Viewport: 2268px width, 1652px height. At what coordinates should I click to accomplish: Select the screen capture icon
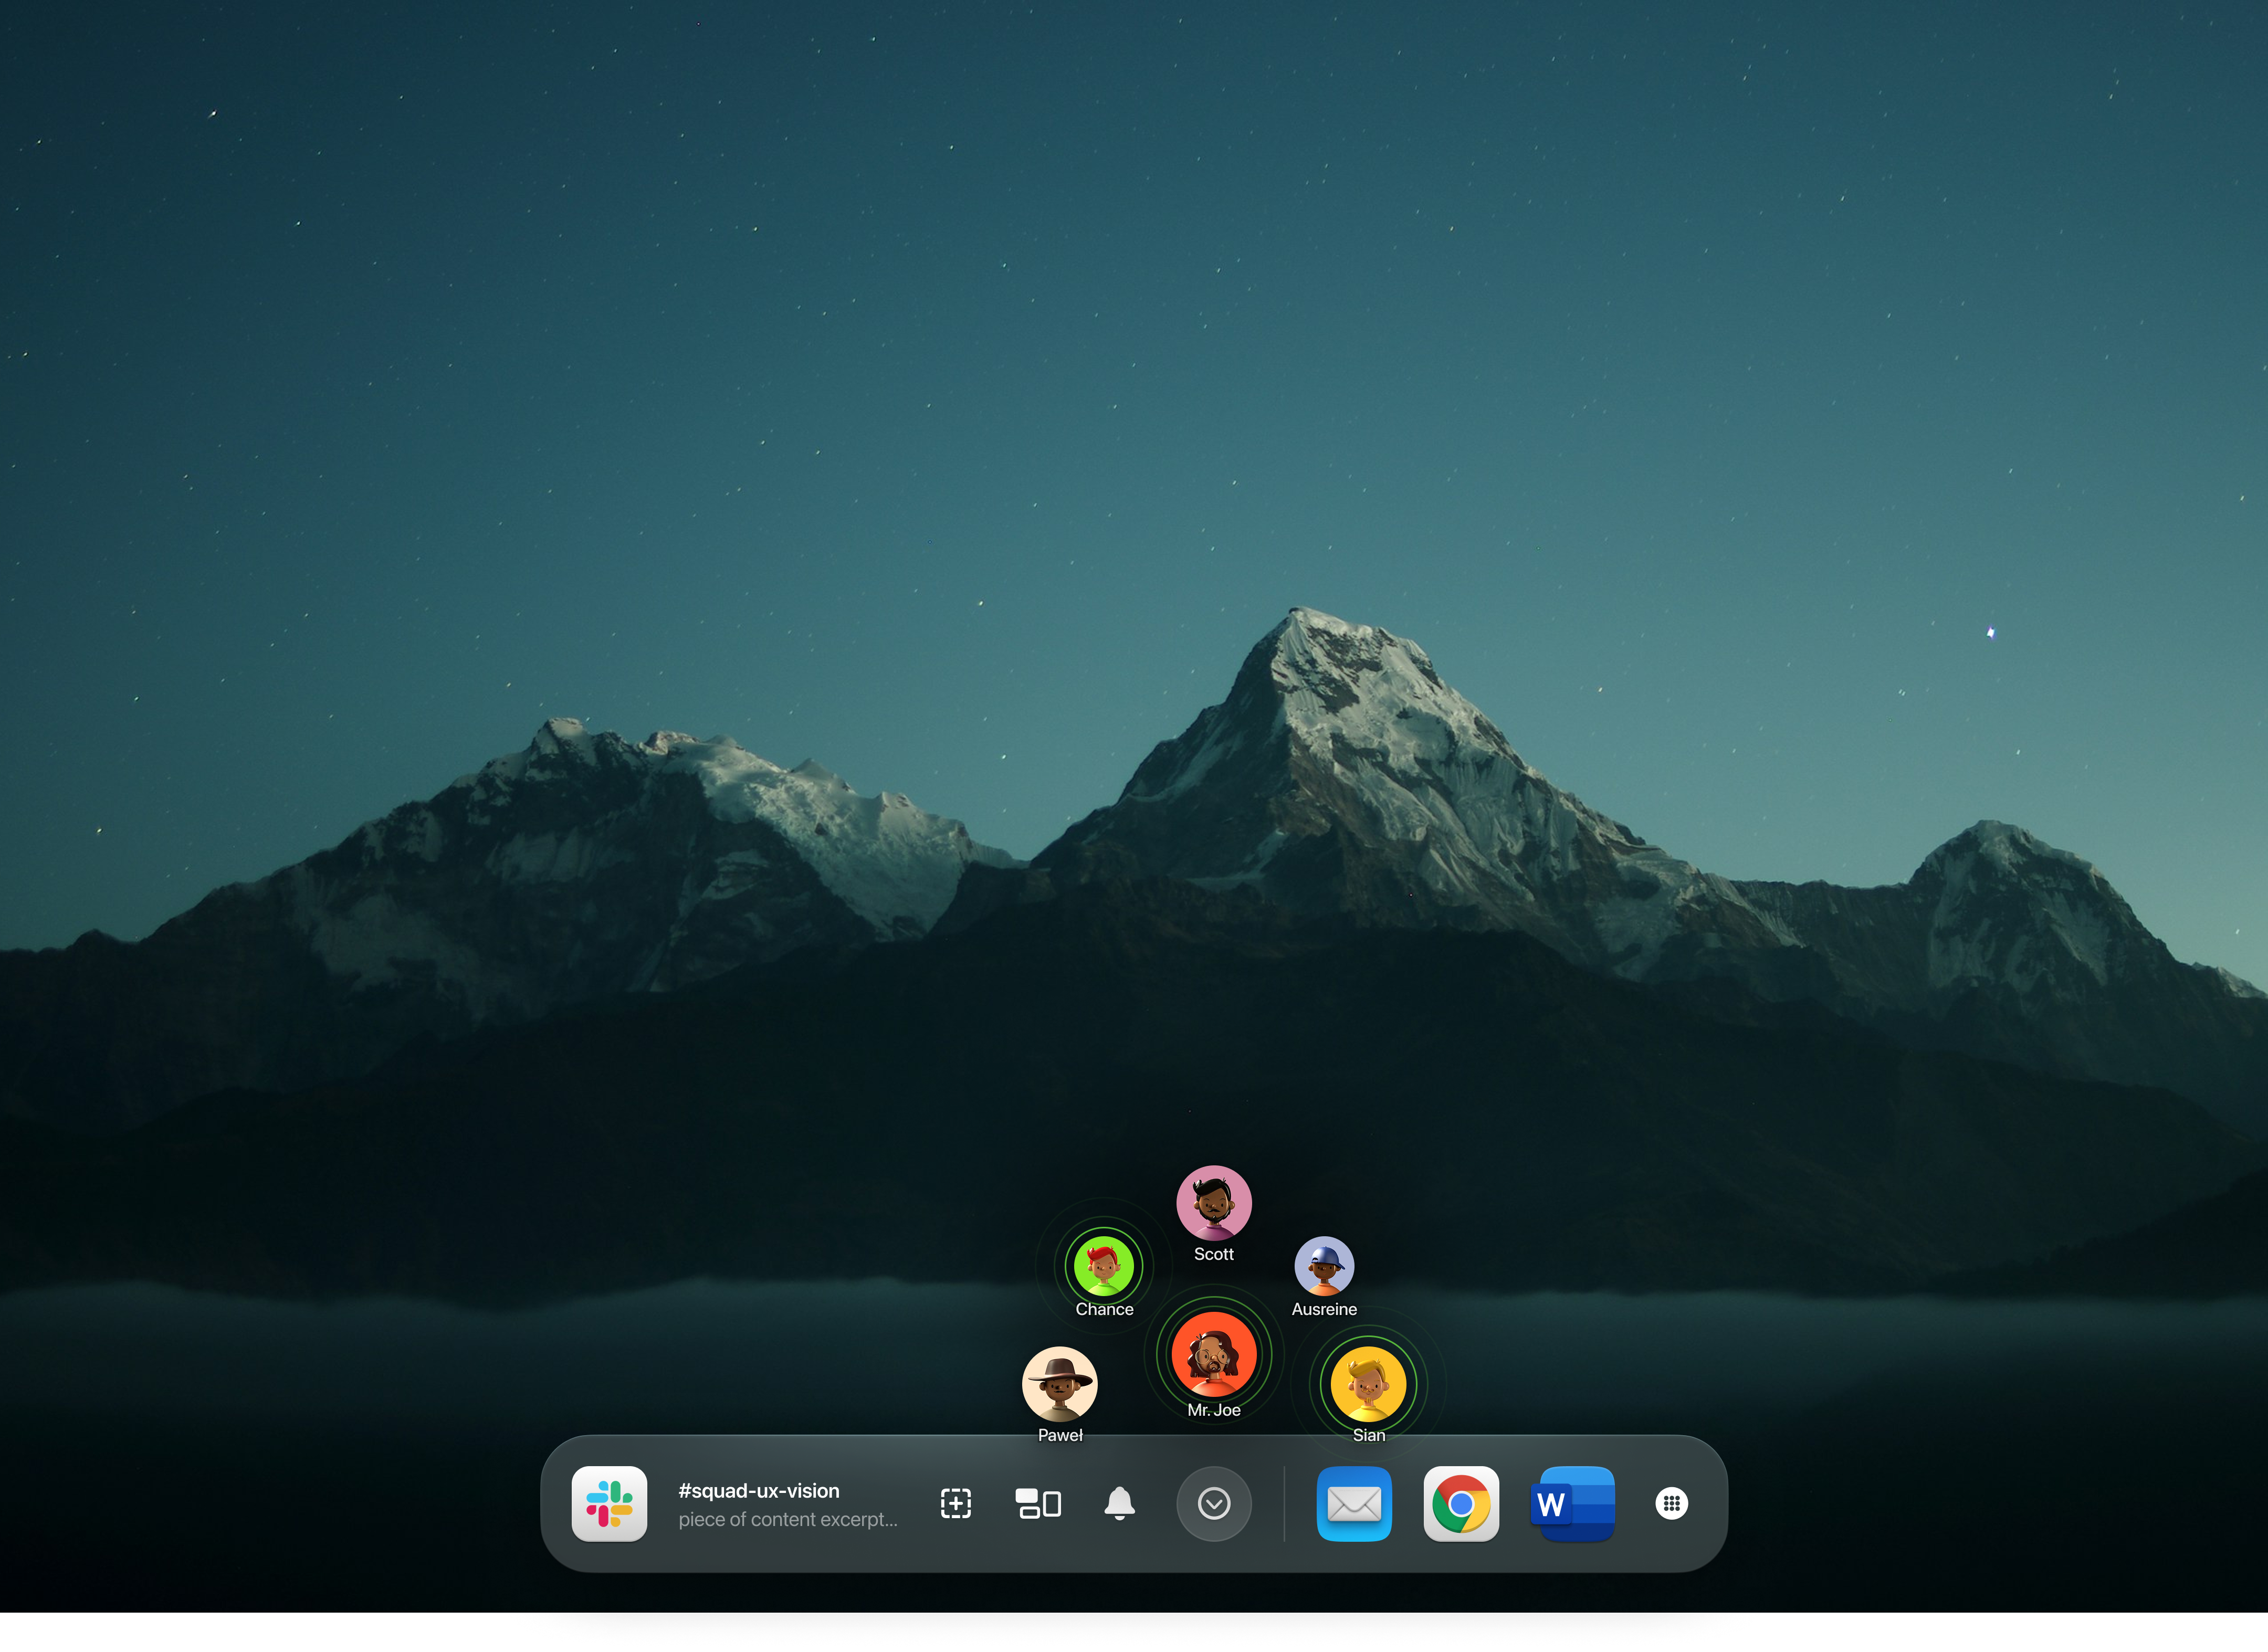pyautogui.click(x=955, y=1504)
